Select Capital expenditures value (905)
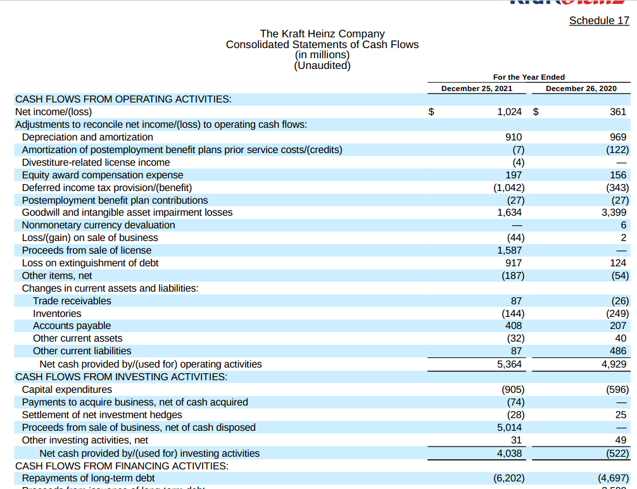Image resolution: width=637 pixels, height=489 pixels. (x=513, y=389)
